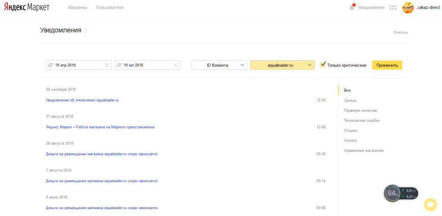442x216 pixels.
Task: Clear the 19 апр 2018 start date
Action: pos(107,65)
